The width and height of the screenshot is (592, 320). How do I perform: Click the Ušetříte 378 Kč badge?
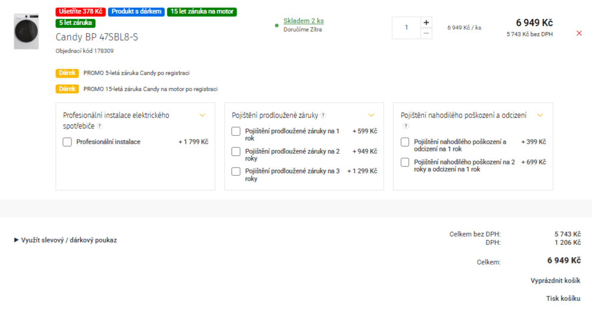pos(80,12)
